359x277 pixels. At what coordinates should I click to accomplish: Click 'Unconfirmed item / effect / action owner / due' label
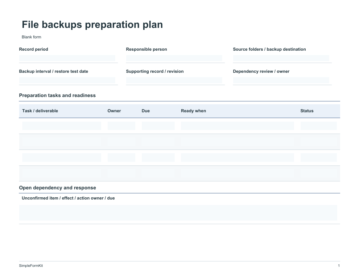[68, 198]
